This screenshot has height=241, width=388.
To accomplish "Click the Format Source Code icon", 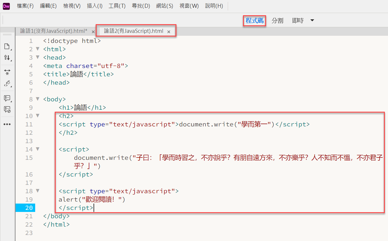I will [x=7, y=84].
